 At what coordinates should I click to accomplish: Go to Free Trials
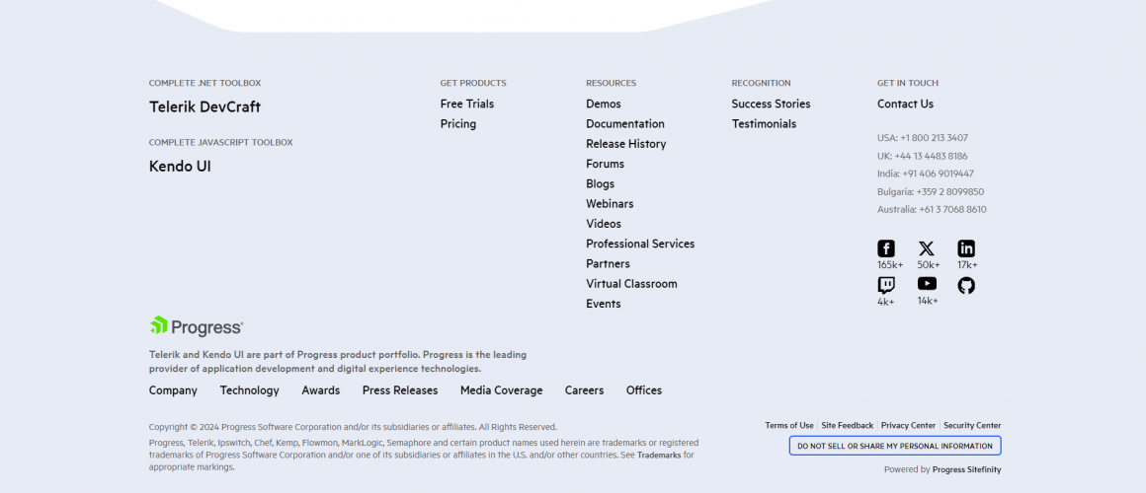click(467, 104)
